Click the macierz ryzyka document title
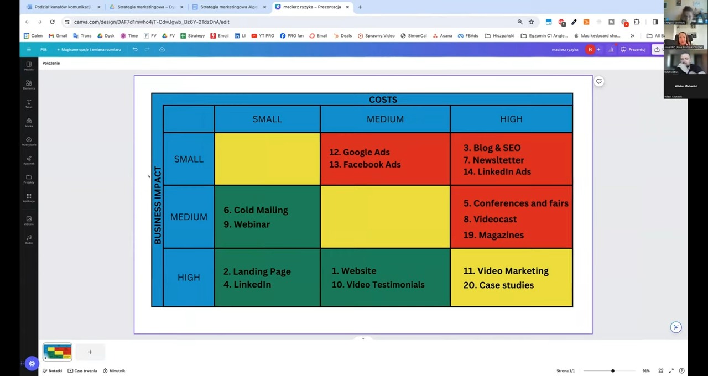 coord(565,50)
